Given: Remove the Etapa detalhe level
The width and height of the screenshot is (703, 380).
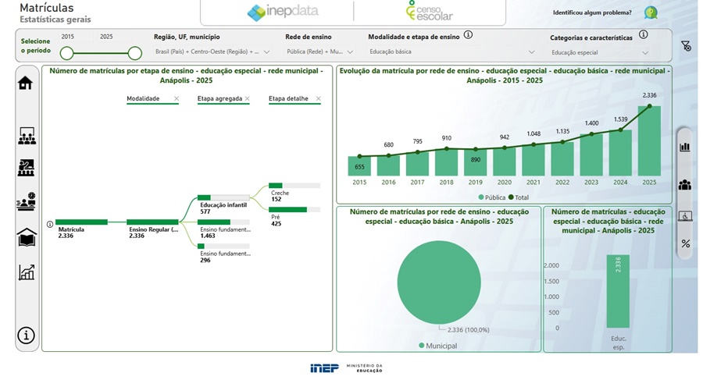Looking at the screenshot, I should [x=318, y=99].
